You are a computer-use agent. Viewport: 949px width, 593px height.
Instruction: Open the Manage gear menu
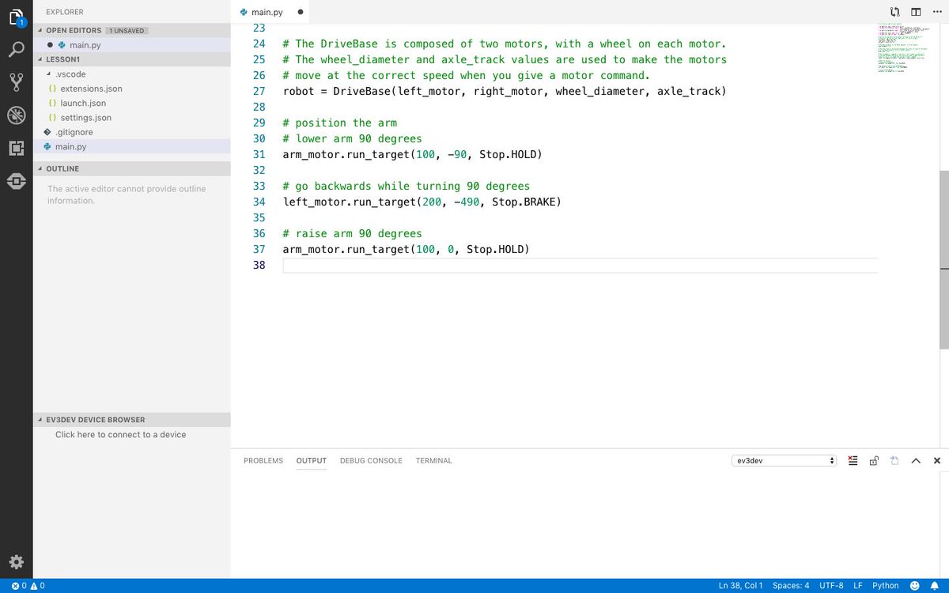pos(16,562)
